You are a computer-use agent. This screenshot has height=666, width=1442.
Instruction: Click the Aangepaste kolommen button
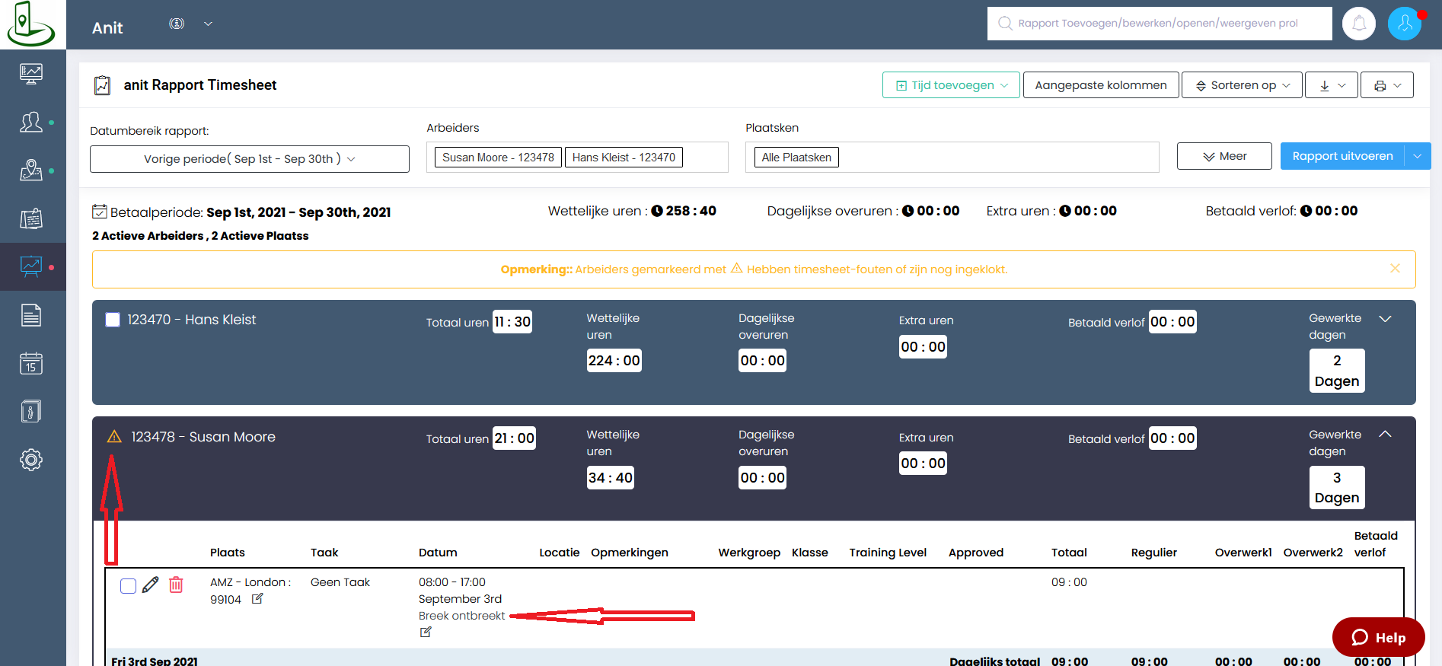click(x=1100, y=85)
